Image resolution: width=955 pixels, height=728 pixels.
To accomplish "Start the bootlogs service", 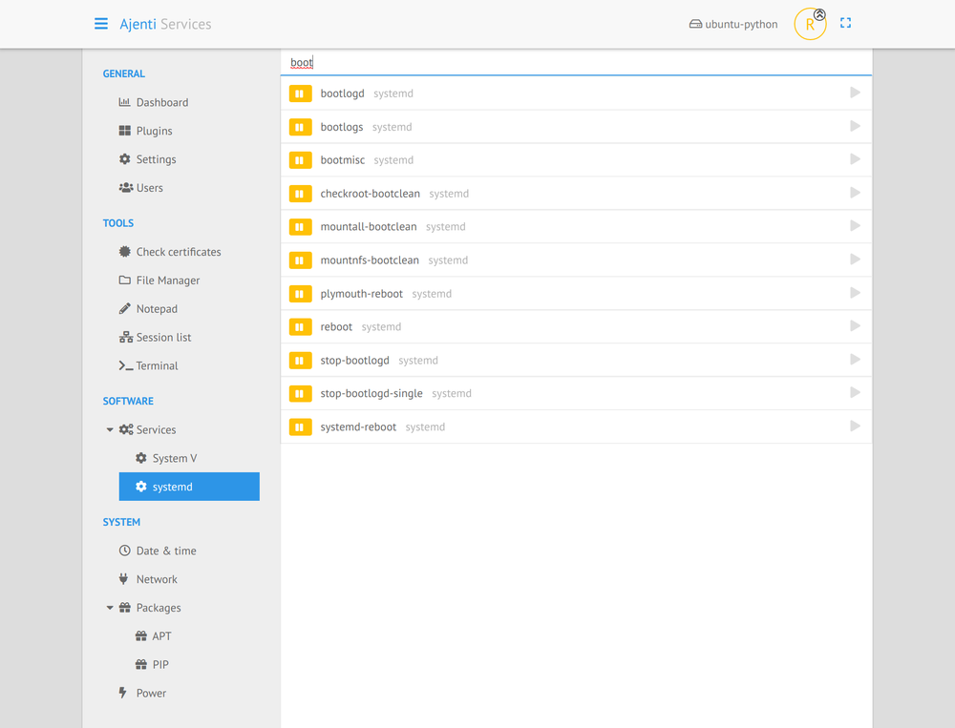I will 855,126.
